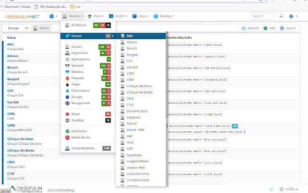Click the Wireless wifi icon
Screen dimensions: 308x193
(67, 72)
